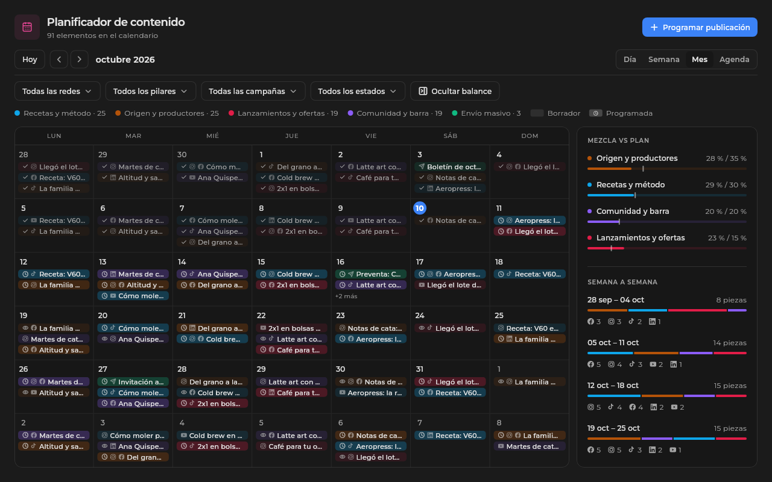772x482 pixels.
Task: Click eye icon on Oct 22 Latte art post
Action: pos(262,339)
